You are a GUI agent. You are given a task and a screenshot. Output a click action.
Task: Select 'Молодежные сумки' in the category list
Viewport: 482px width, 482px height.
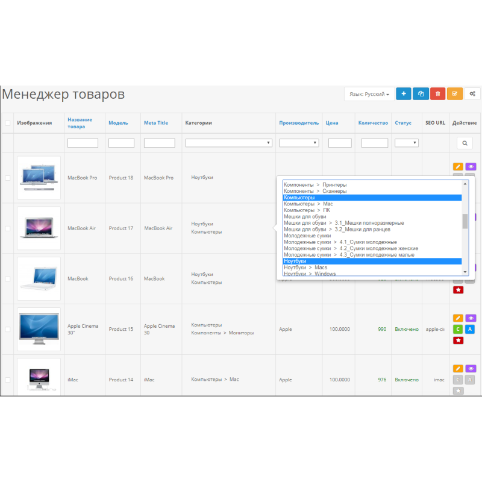tap(307, 236)
